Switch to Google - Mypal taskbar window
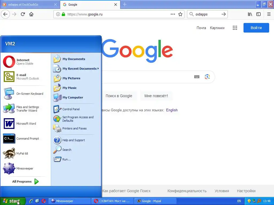This screenshot has width=274, height=205. point(155,201)
